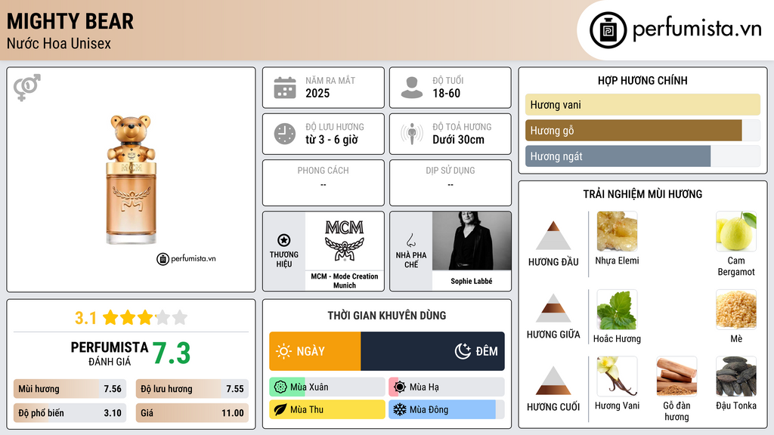Click the person icon beside Độ tuổi
The height and width of the screenshot is (435, 774).
coord(412,88)
